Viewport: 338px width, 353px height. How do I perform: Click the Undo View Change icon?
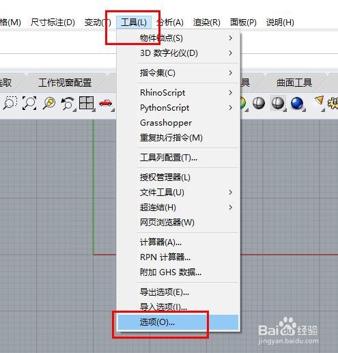coord(68,103)
